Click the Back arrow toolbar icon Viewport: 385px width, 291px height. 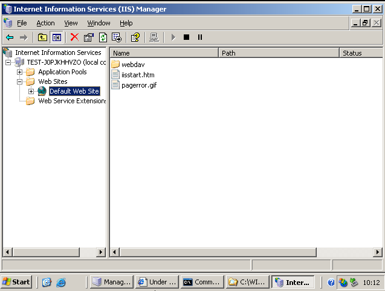point(10,37)
